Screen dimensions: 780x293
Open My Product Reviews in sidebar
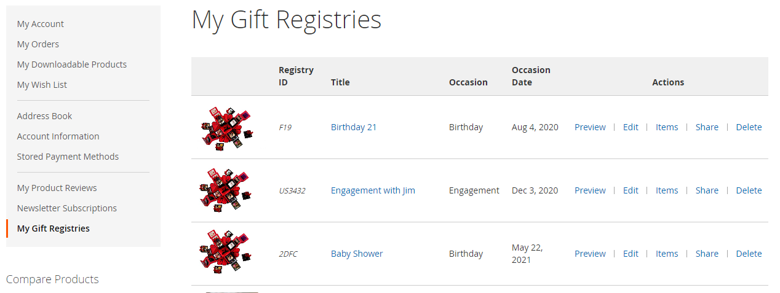[57, 188]
